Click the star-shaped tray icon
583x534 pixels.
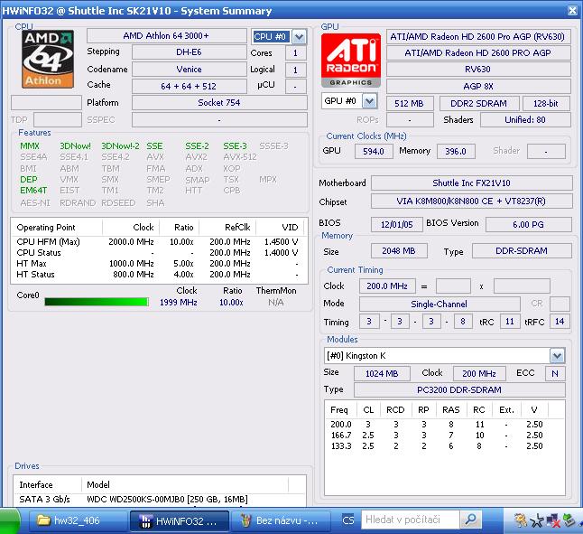point(537,520)
